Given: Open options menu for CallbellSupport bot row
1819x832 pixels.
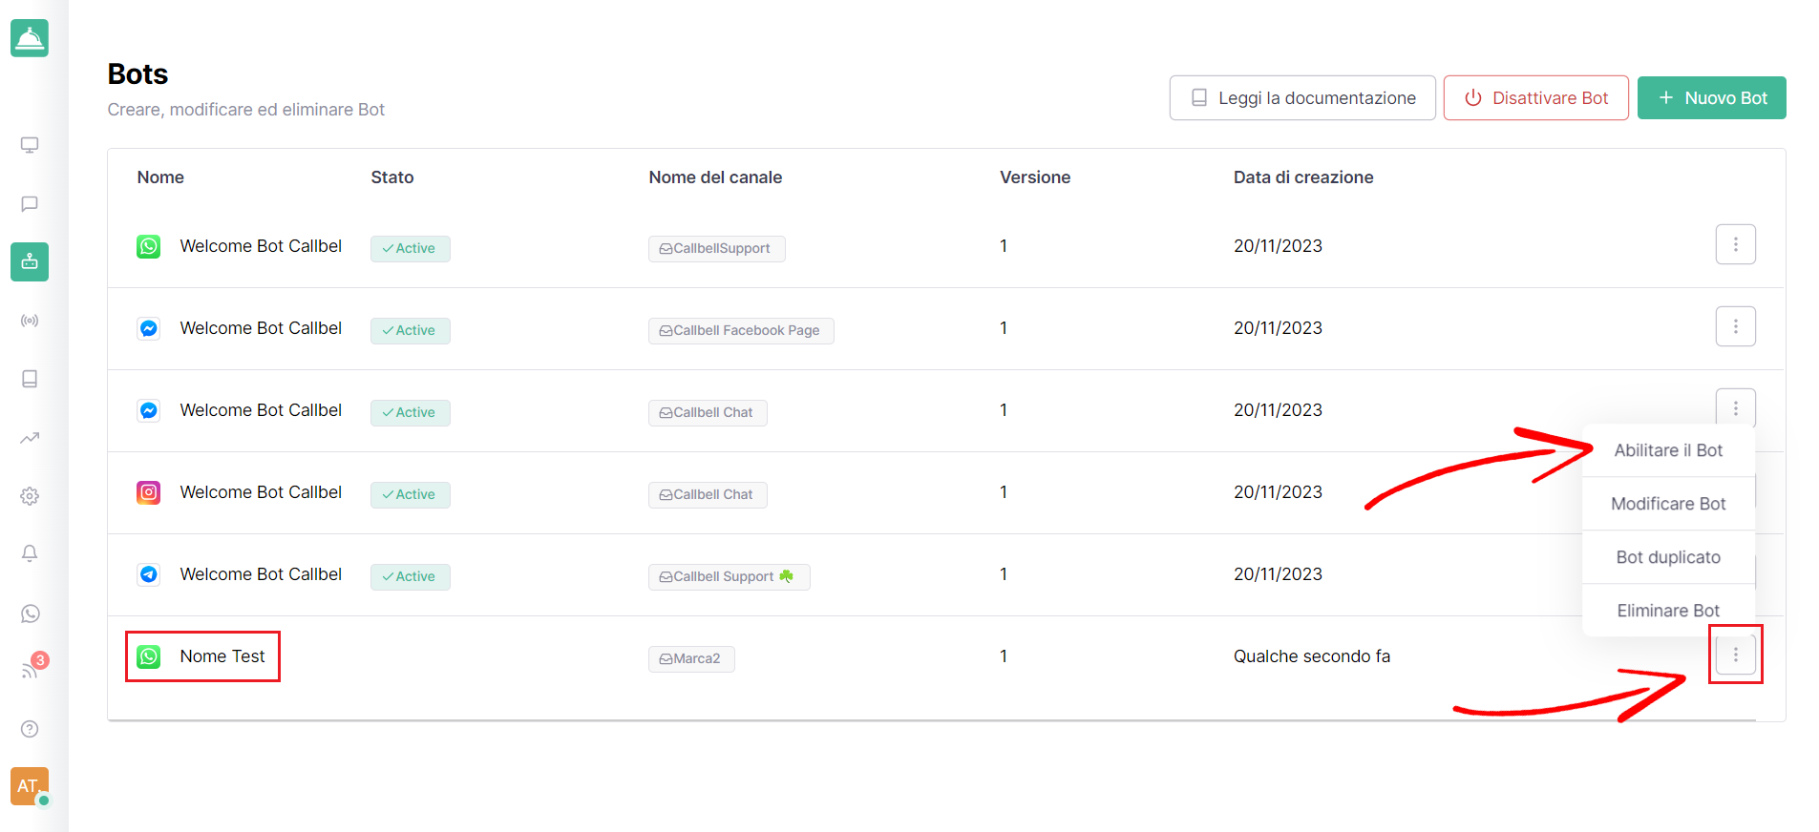Looking at the screenshot, I should coord(1735,245).
